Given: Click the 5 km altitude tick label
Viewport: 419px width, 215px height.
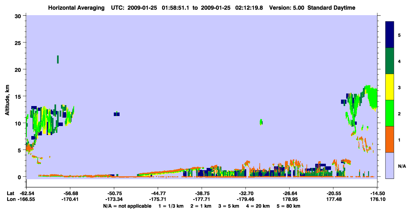Looking at the screenshot, I should [x=20, y=150].
